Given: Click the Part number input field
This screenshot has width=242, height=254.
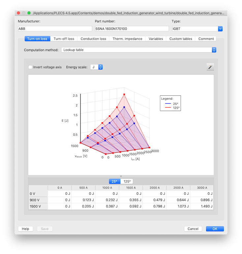Looking at the screenshot, I should click(x=131, y=29).
